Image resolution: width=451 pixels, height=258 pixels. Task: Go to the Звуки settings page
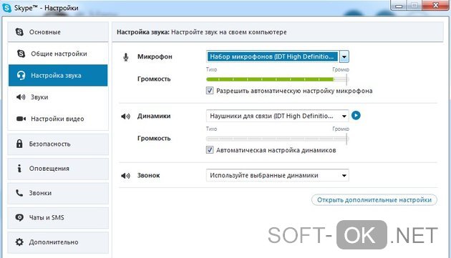58,97
